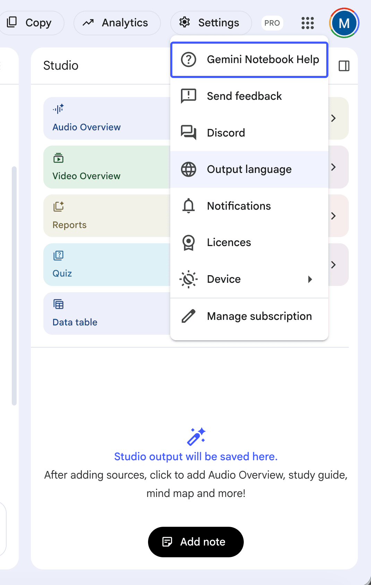371x585 pixels.
Task: Click the help question-mark icon
Action: (x=189, y=60)
